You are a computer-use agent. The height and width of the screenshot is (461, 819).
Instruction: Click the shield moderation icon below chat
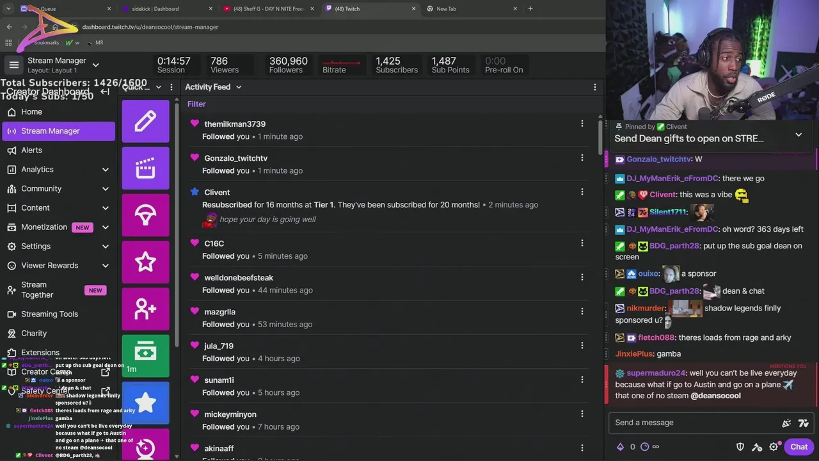pos(740,447)
